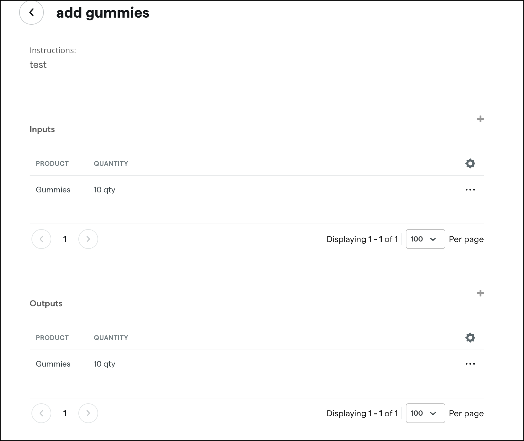Click the 10 qty value in the Outputs row

pyautogui.click(x=104, y=364)
